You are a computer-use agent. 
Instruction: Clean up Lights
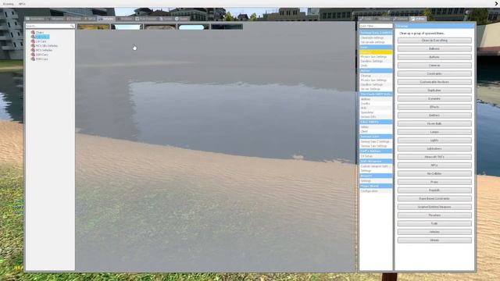coord(434,140)
